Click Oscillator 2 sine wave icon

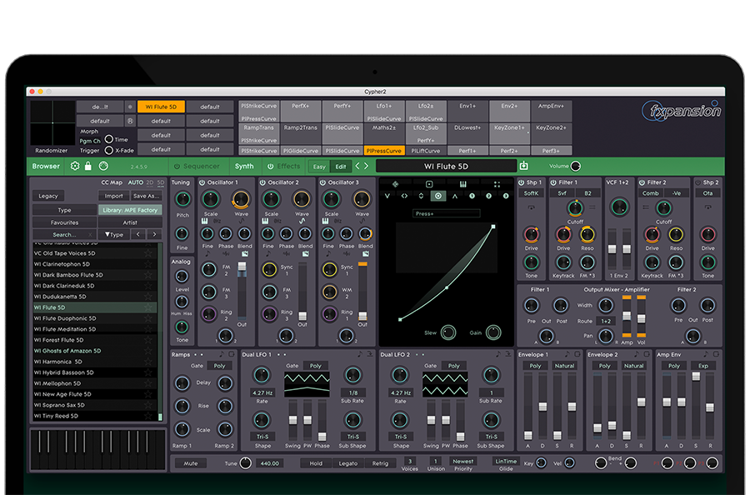coord(302,222)
